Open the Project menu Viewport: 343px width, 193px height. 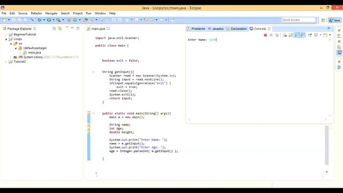click(78, 13)
